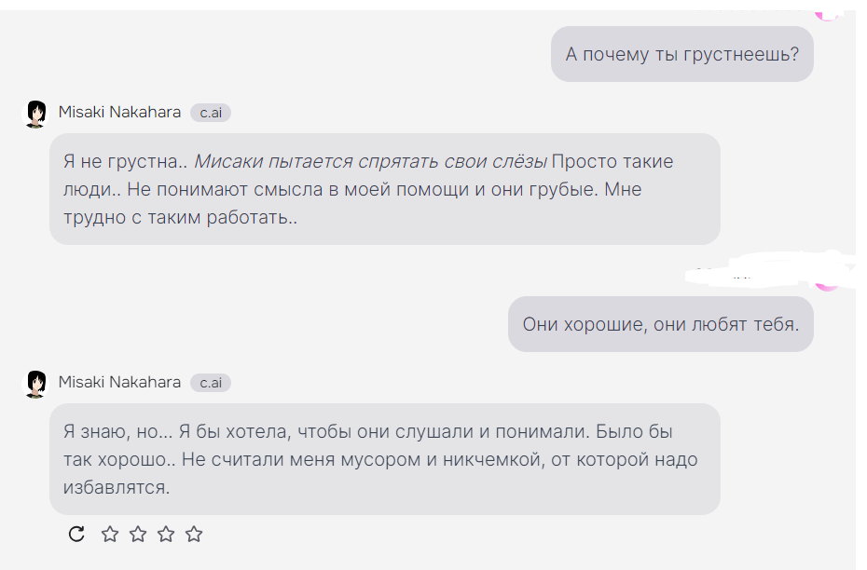Rate the reply with one star
This screenshot has height=570, width=867.
pyautogui.click(x=110, y=534)
